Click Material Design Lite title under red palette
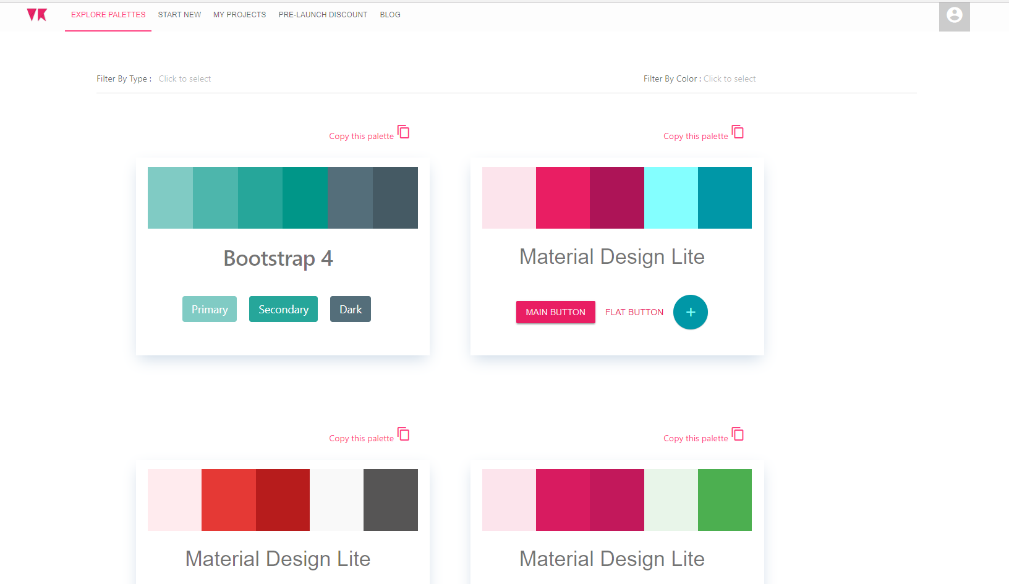This screenshot has height=584, width=1009. click(278, 559)
